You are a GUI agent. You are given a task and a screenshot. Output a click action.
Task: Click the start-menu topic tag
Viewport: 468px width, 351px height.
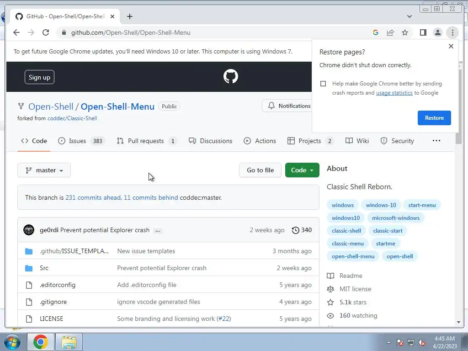pyautogui.click(x=422, y=205)
